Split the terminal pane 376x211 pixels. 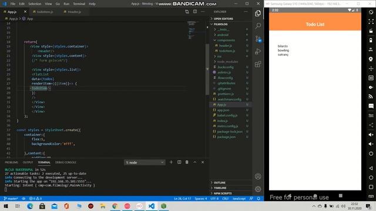tap(179, 162)
